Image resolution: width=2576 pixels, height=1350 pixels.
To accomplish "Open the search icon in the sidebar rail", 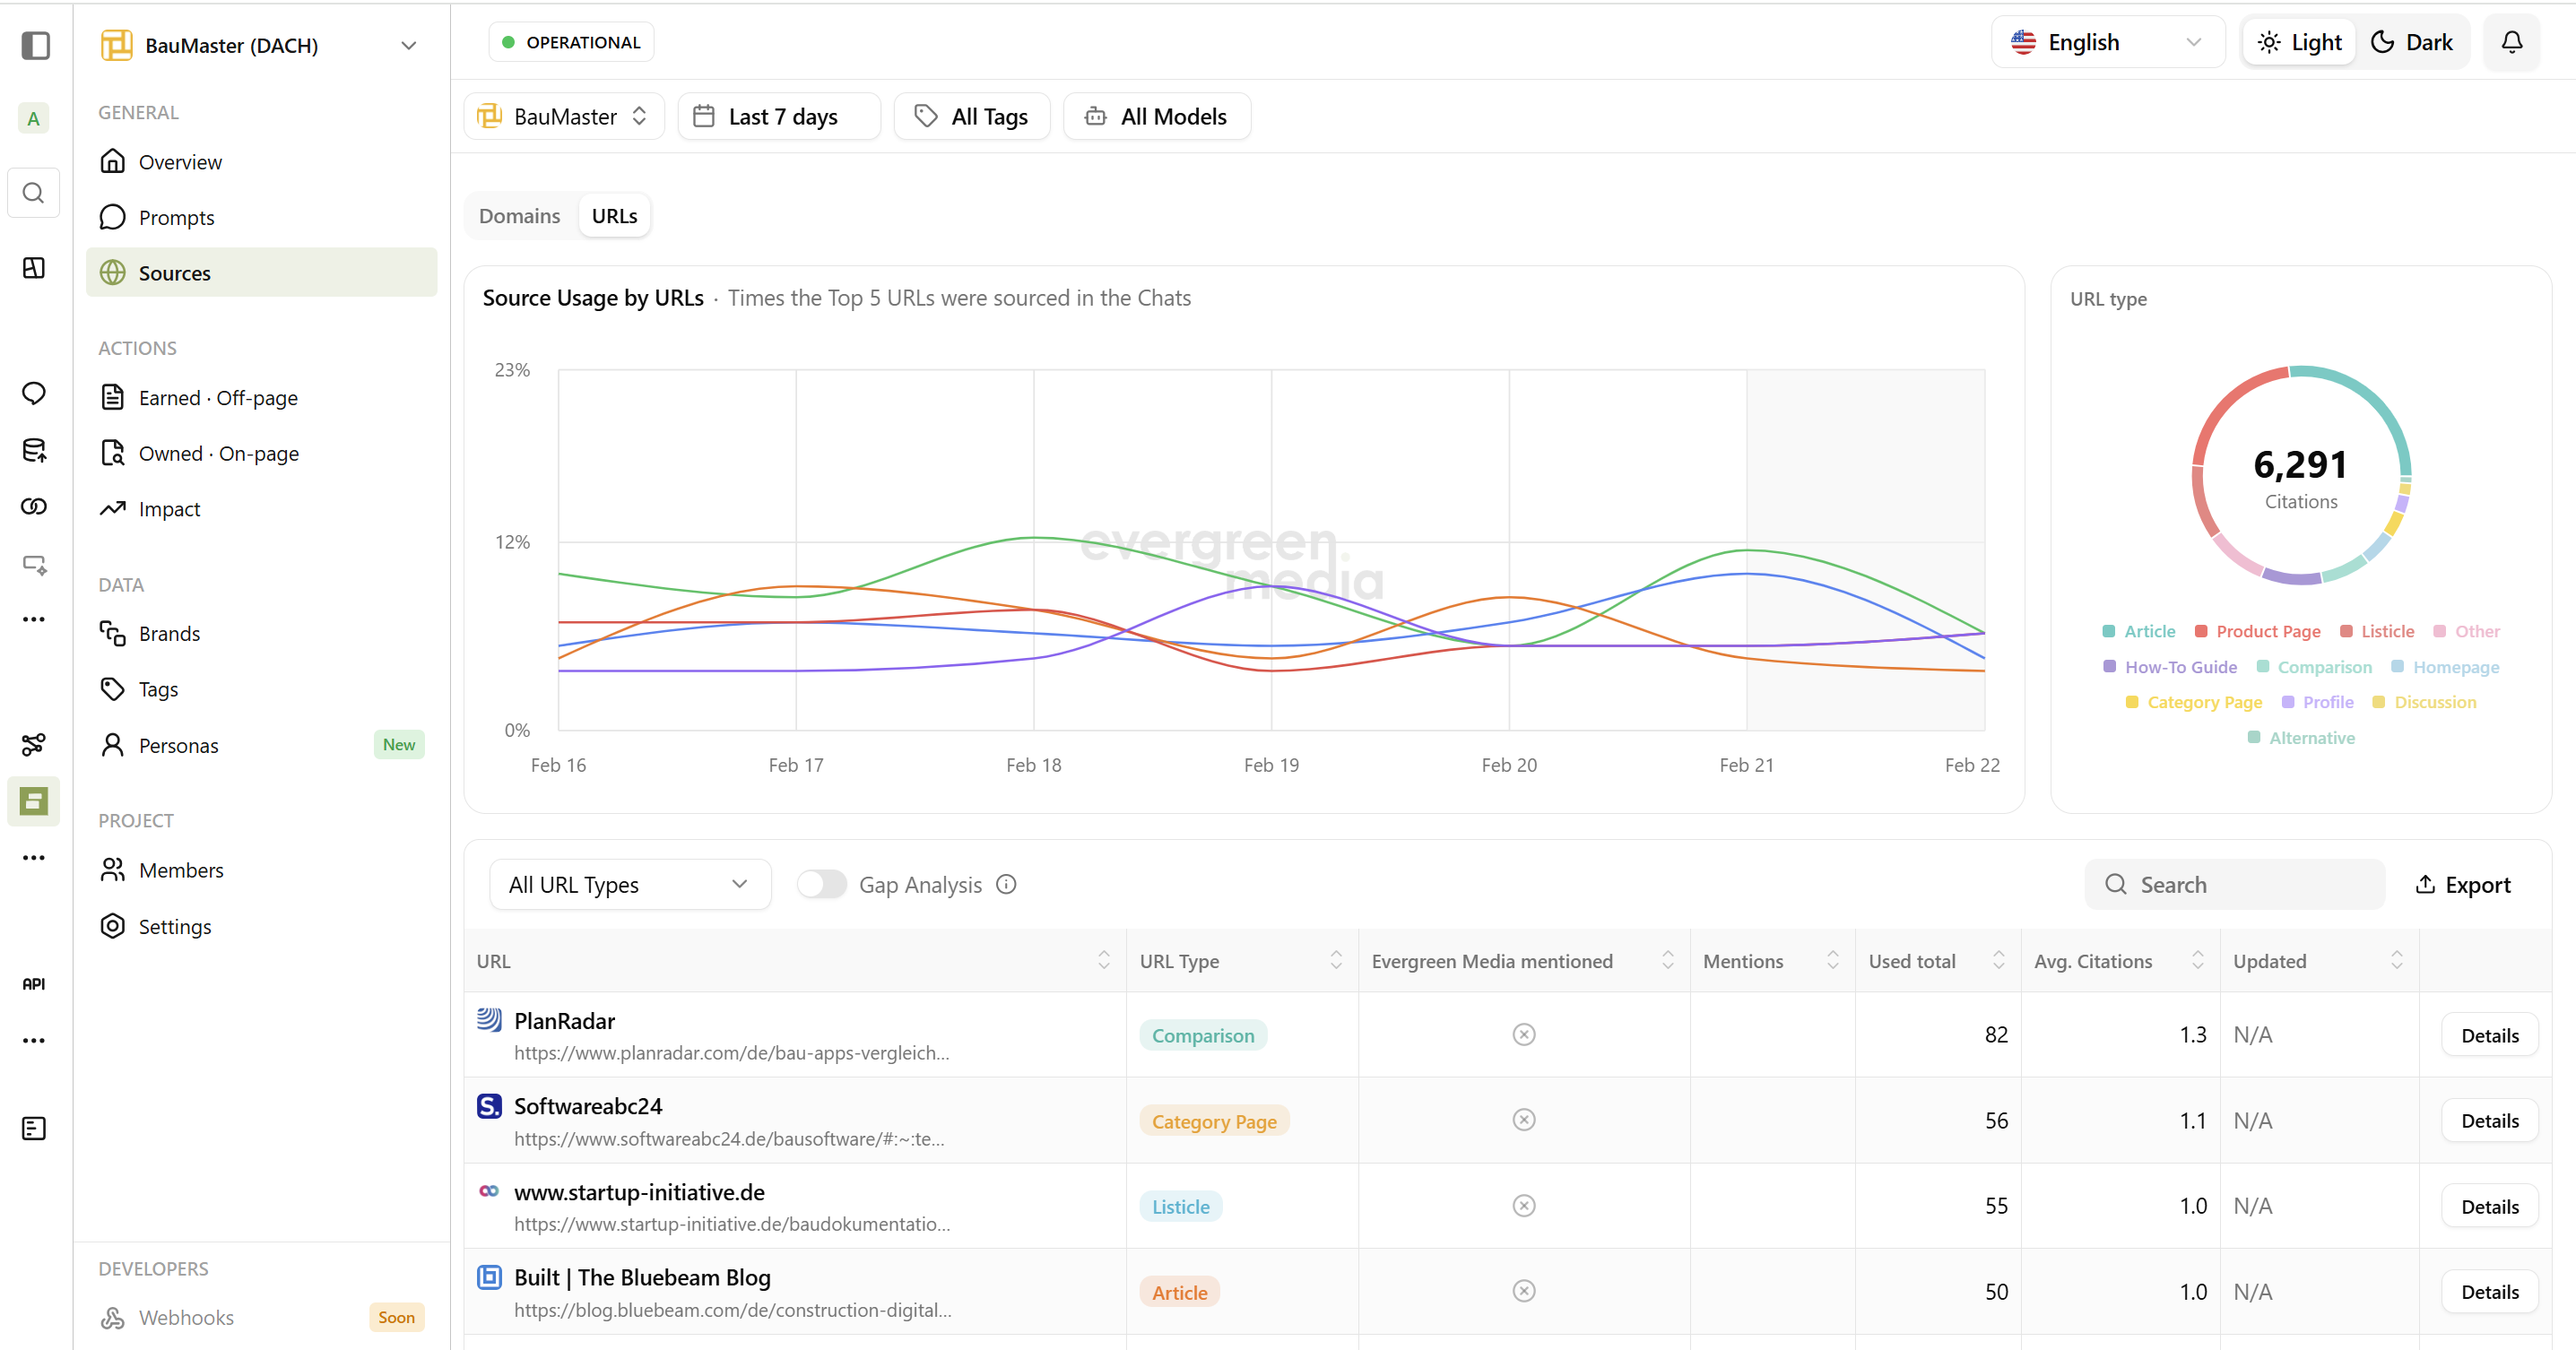I will (33, 192).
